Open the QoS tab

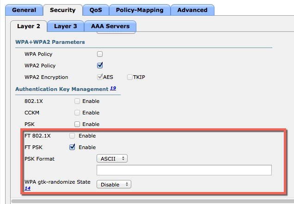click(96, 10)
